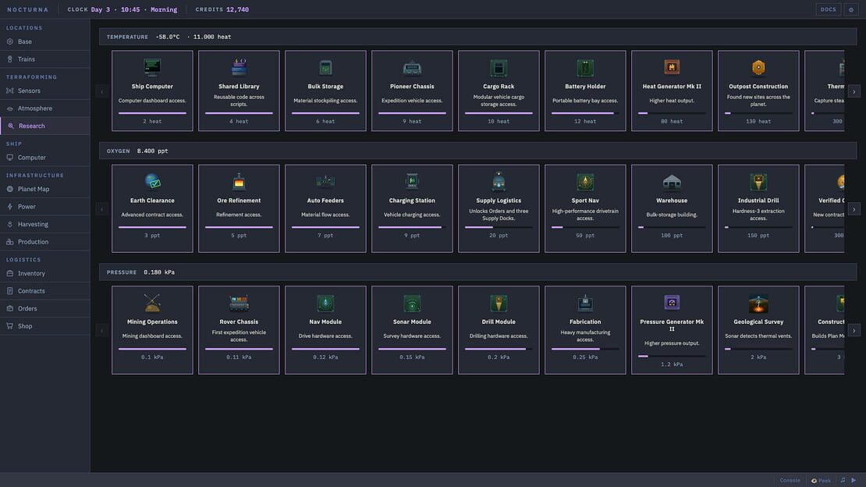The width and height of the screenshot is (866, 487).
Task: Select the Ore Refinement furnace icon
Action: coord(239,181)
